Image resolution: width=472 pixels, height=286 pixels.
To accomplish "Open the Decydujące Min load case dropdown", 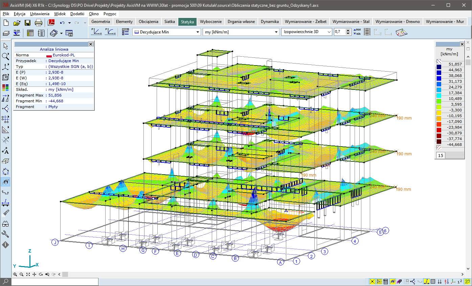I will [198, 32].
